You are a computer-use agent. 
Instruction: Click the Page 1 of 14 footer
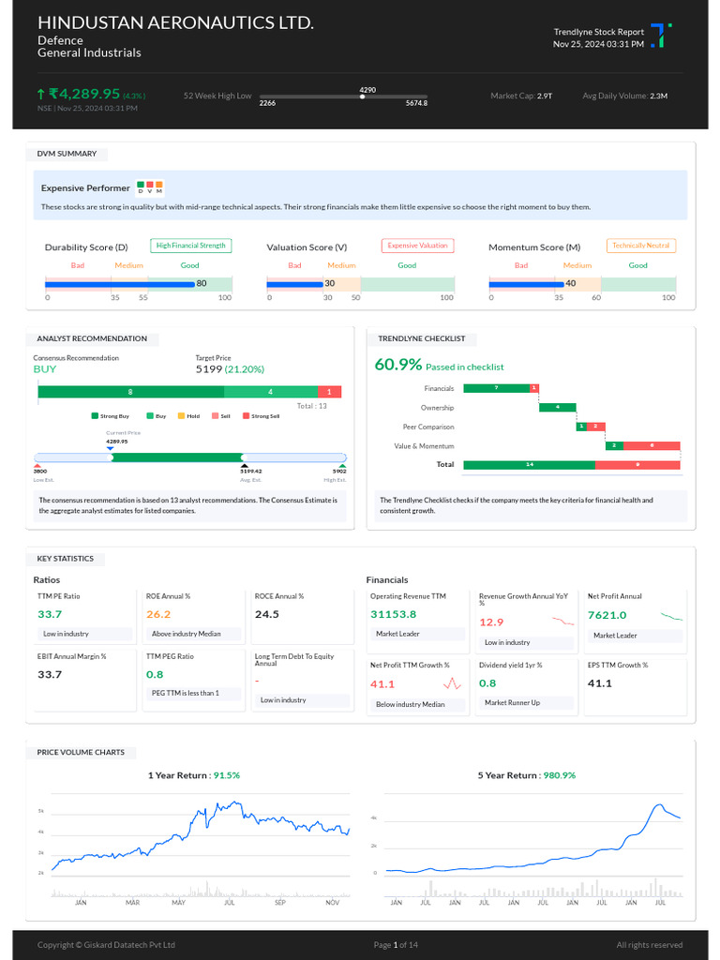pos(396,945)
